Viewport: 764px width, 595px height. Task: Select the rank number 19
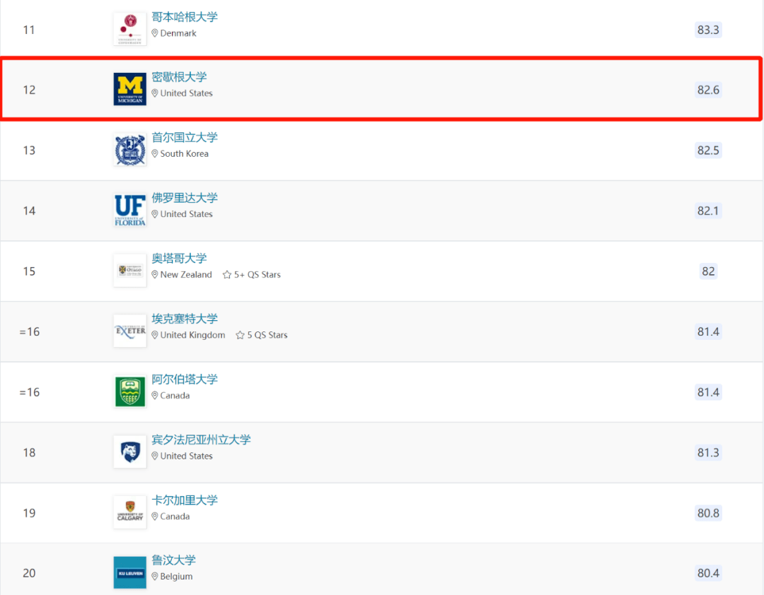point(29,513)
